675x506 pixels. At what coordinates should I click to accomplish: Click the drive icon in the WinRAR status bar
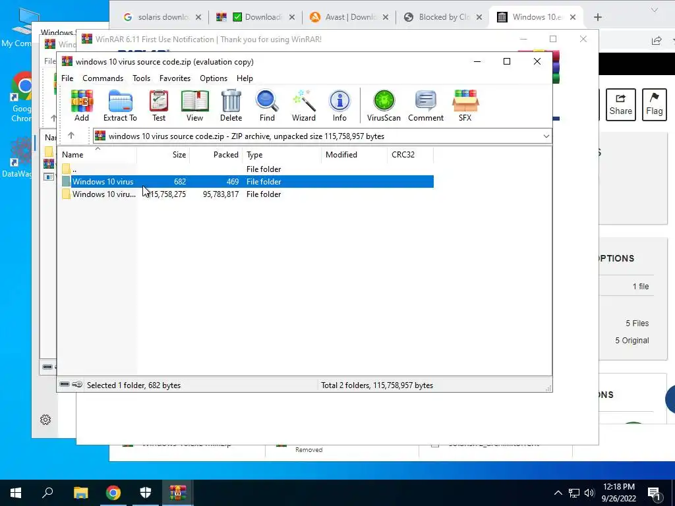[64, 384]
